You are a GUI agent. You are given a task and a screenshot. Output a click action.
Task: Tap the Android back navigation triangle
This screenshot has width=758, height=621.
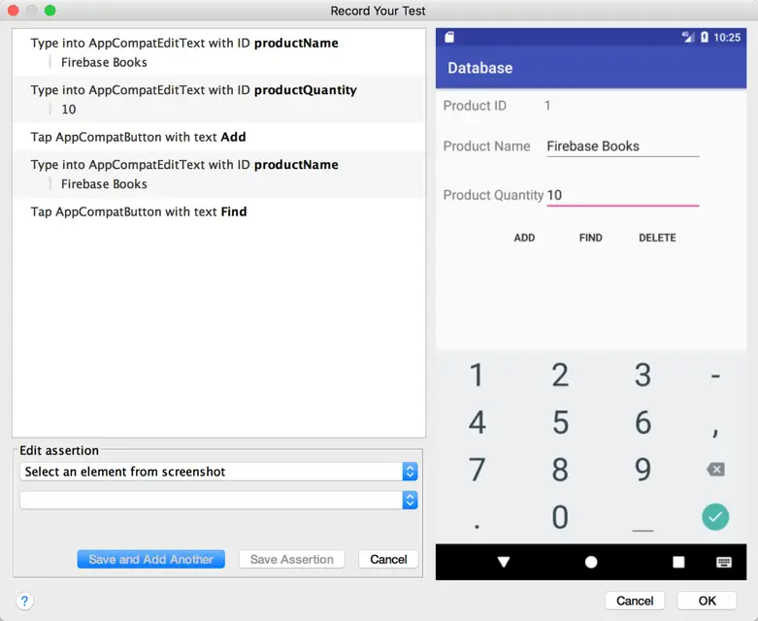click(x=503, y=562)
